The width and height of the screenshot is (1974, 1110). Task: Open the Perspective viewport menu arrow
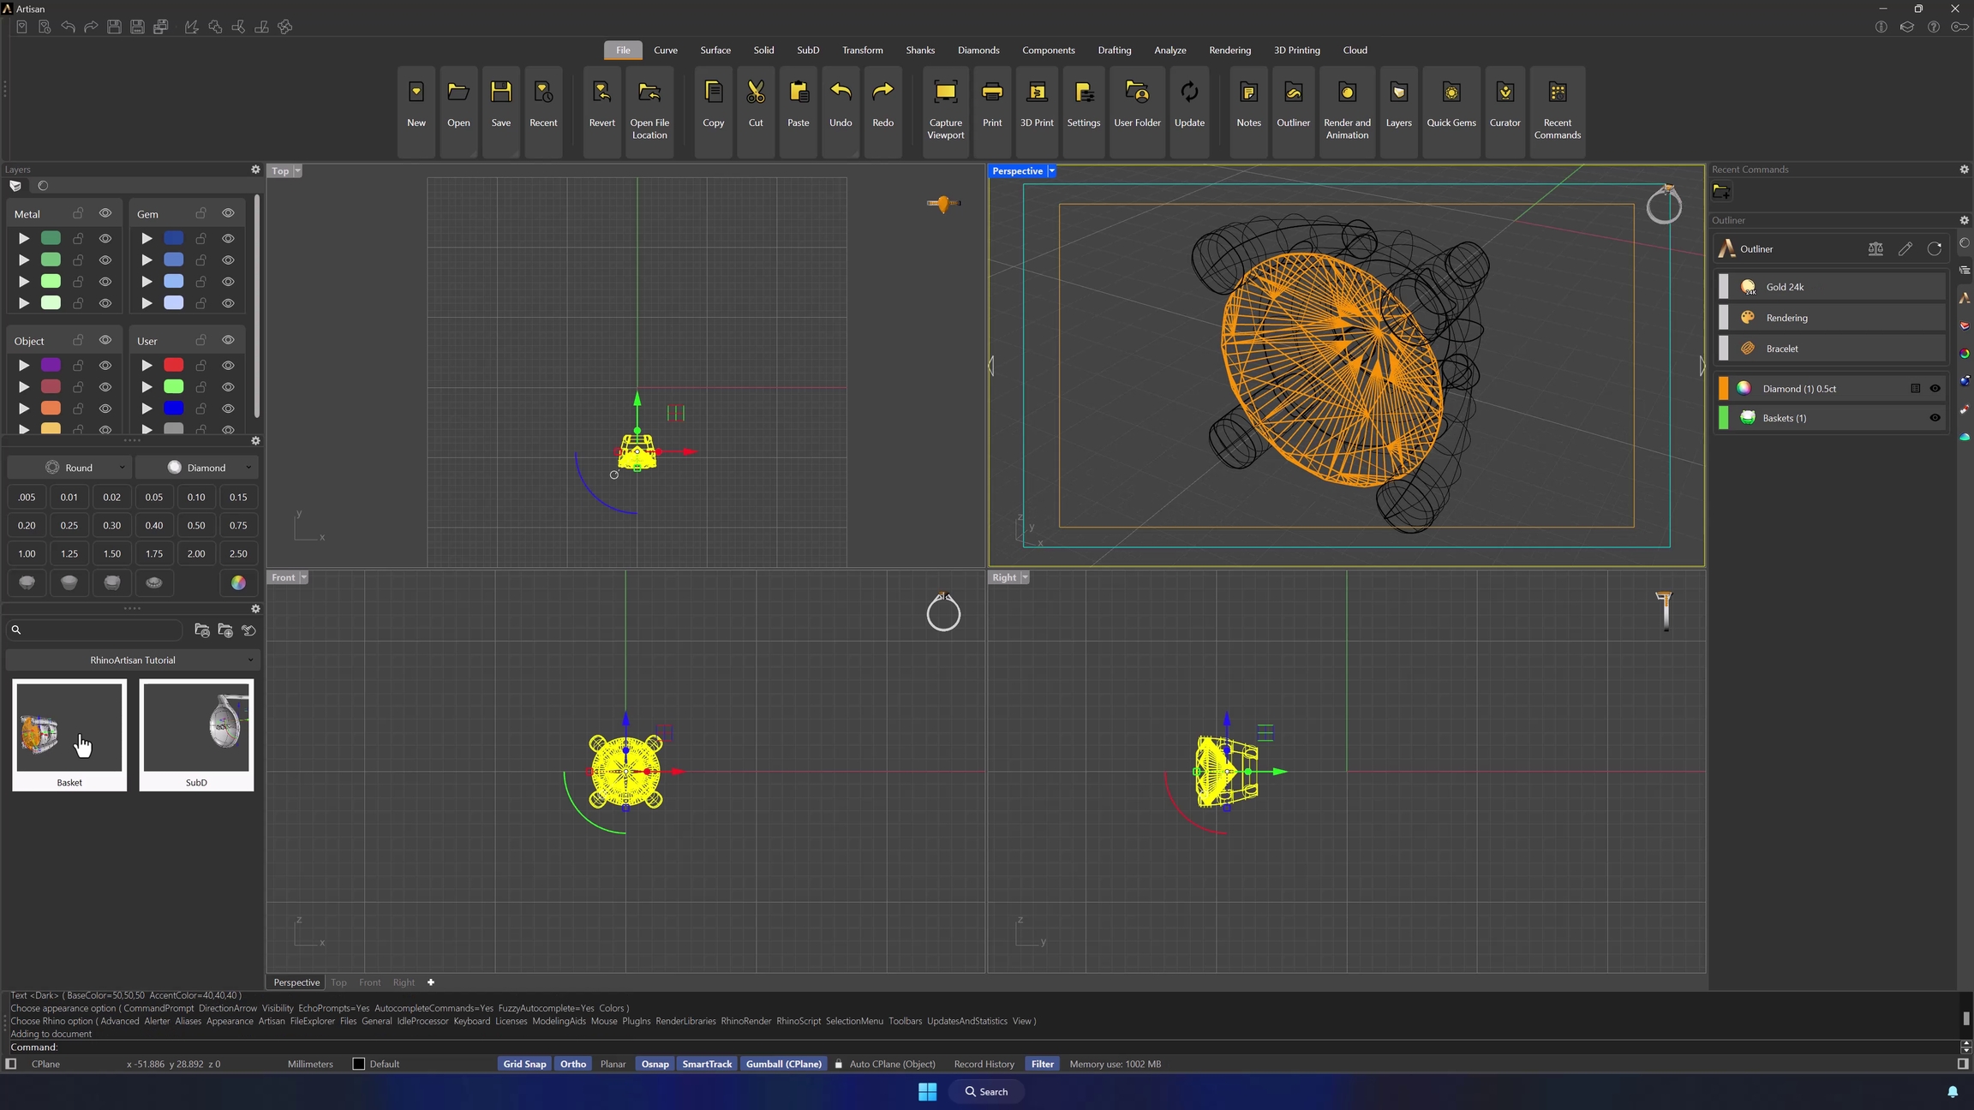pos(1052,171)
